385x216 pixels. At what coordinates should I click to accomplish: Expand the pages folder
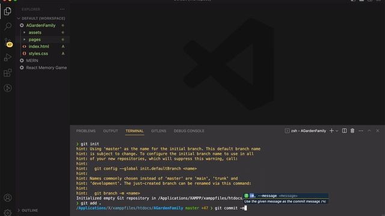pos(35,40)
